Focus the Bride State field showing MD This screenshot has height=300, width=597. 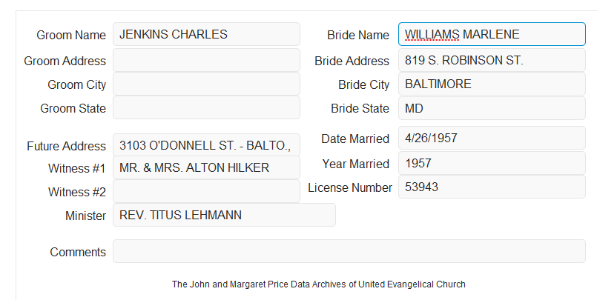[492, 108]
